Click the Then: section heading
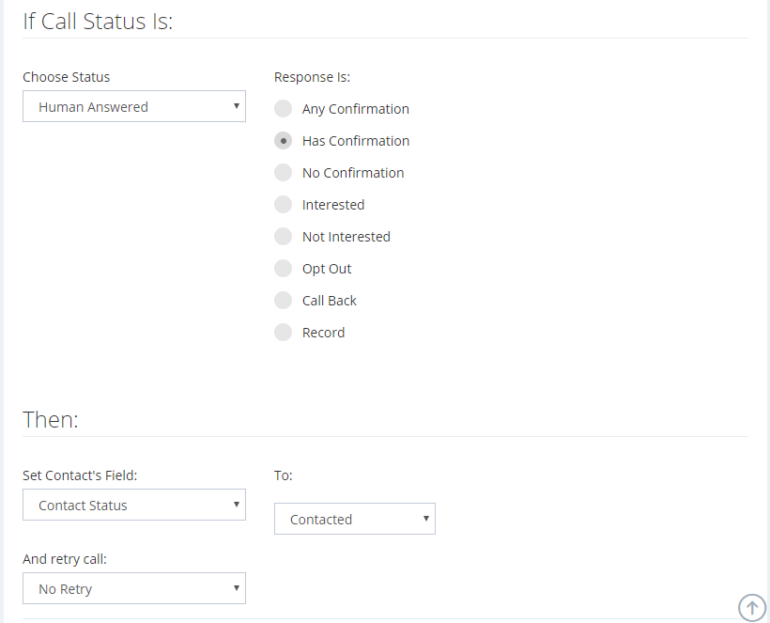 coord(50,420)
